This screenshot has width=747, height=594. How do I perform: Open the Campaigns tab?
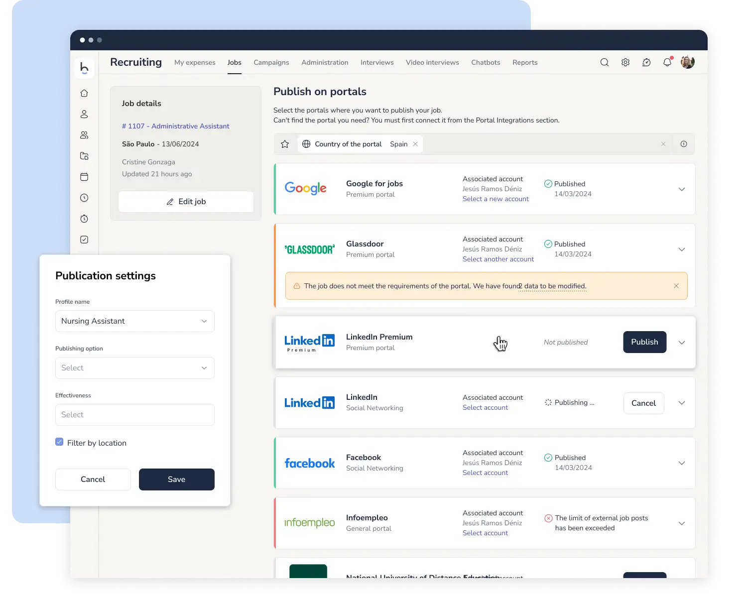point(271,62)
